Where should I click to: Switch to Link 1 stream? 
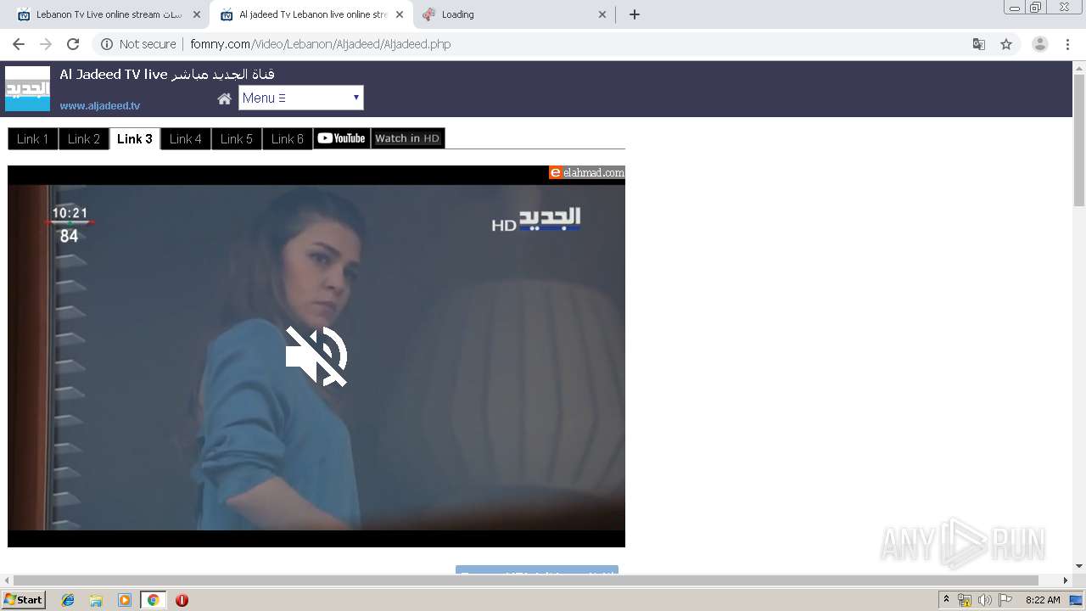coord(33,139)
